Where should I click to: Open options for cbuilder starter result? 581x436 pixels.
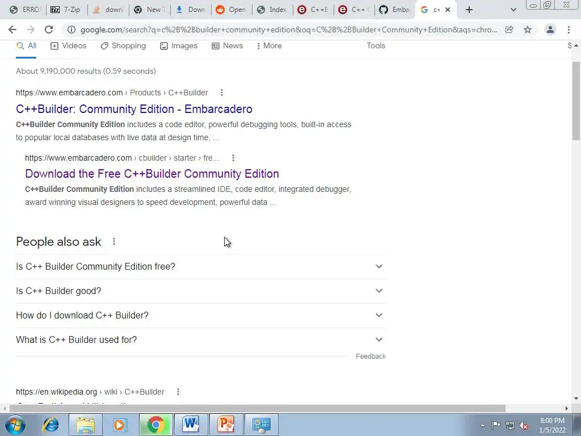[x=233, y=158]
